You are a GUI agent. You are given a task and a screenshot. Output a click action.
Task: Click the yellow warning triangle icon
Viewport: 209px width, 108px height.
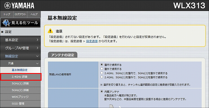click(x=50, y=31)
